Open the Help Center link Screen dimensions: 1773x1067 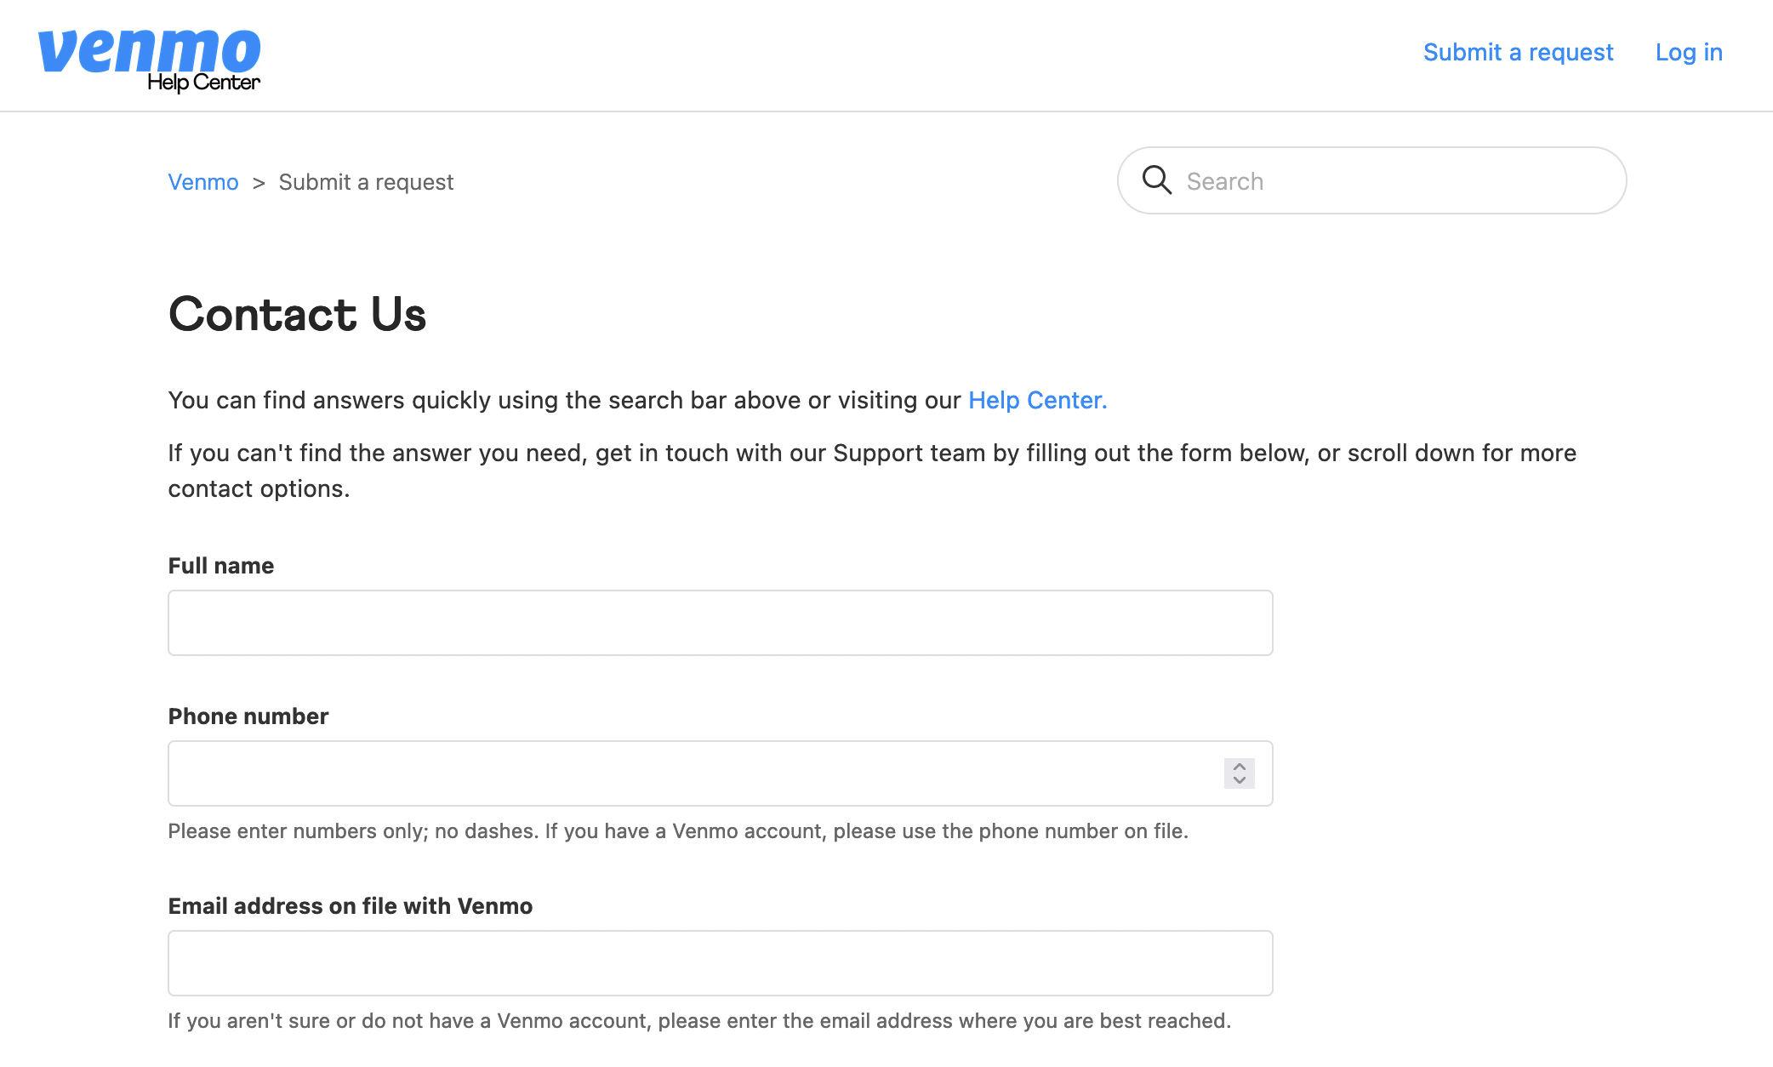pyautogui.click(x=1036, y=400)
